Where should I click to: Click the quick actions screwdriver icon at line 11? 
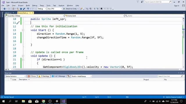pos(18,23)
